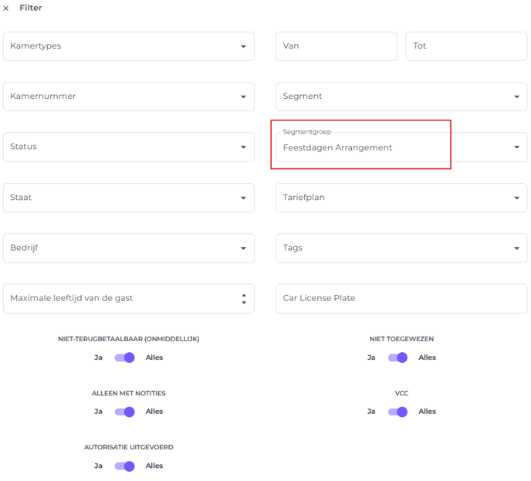
Task: Open the Status dropdown
Action: (129, 147)
